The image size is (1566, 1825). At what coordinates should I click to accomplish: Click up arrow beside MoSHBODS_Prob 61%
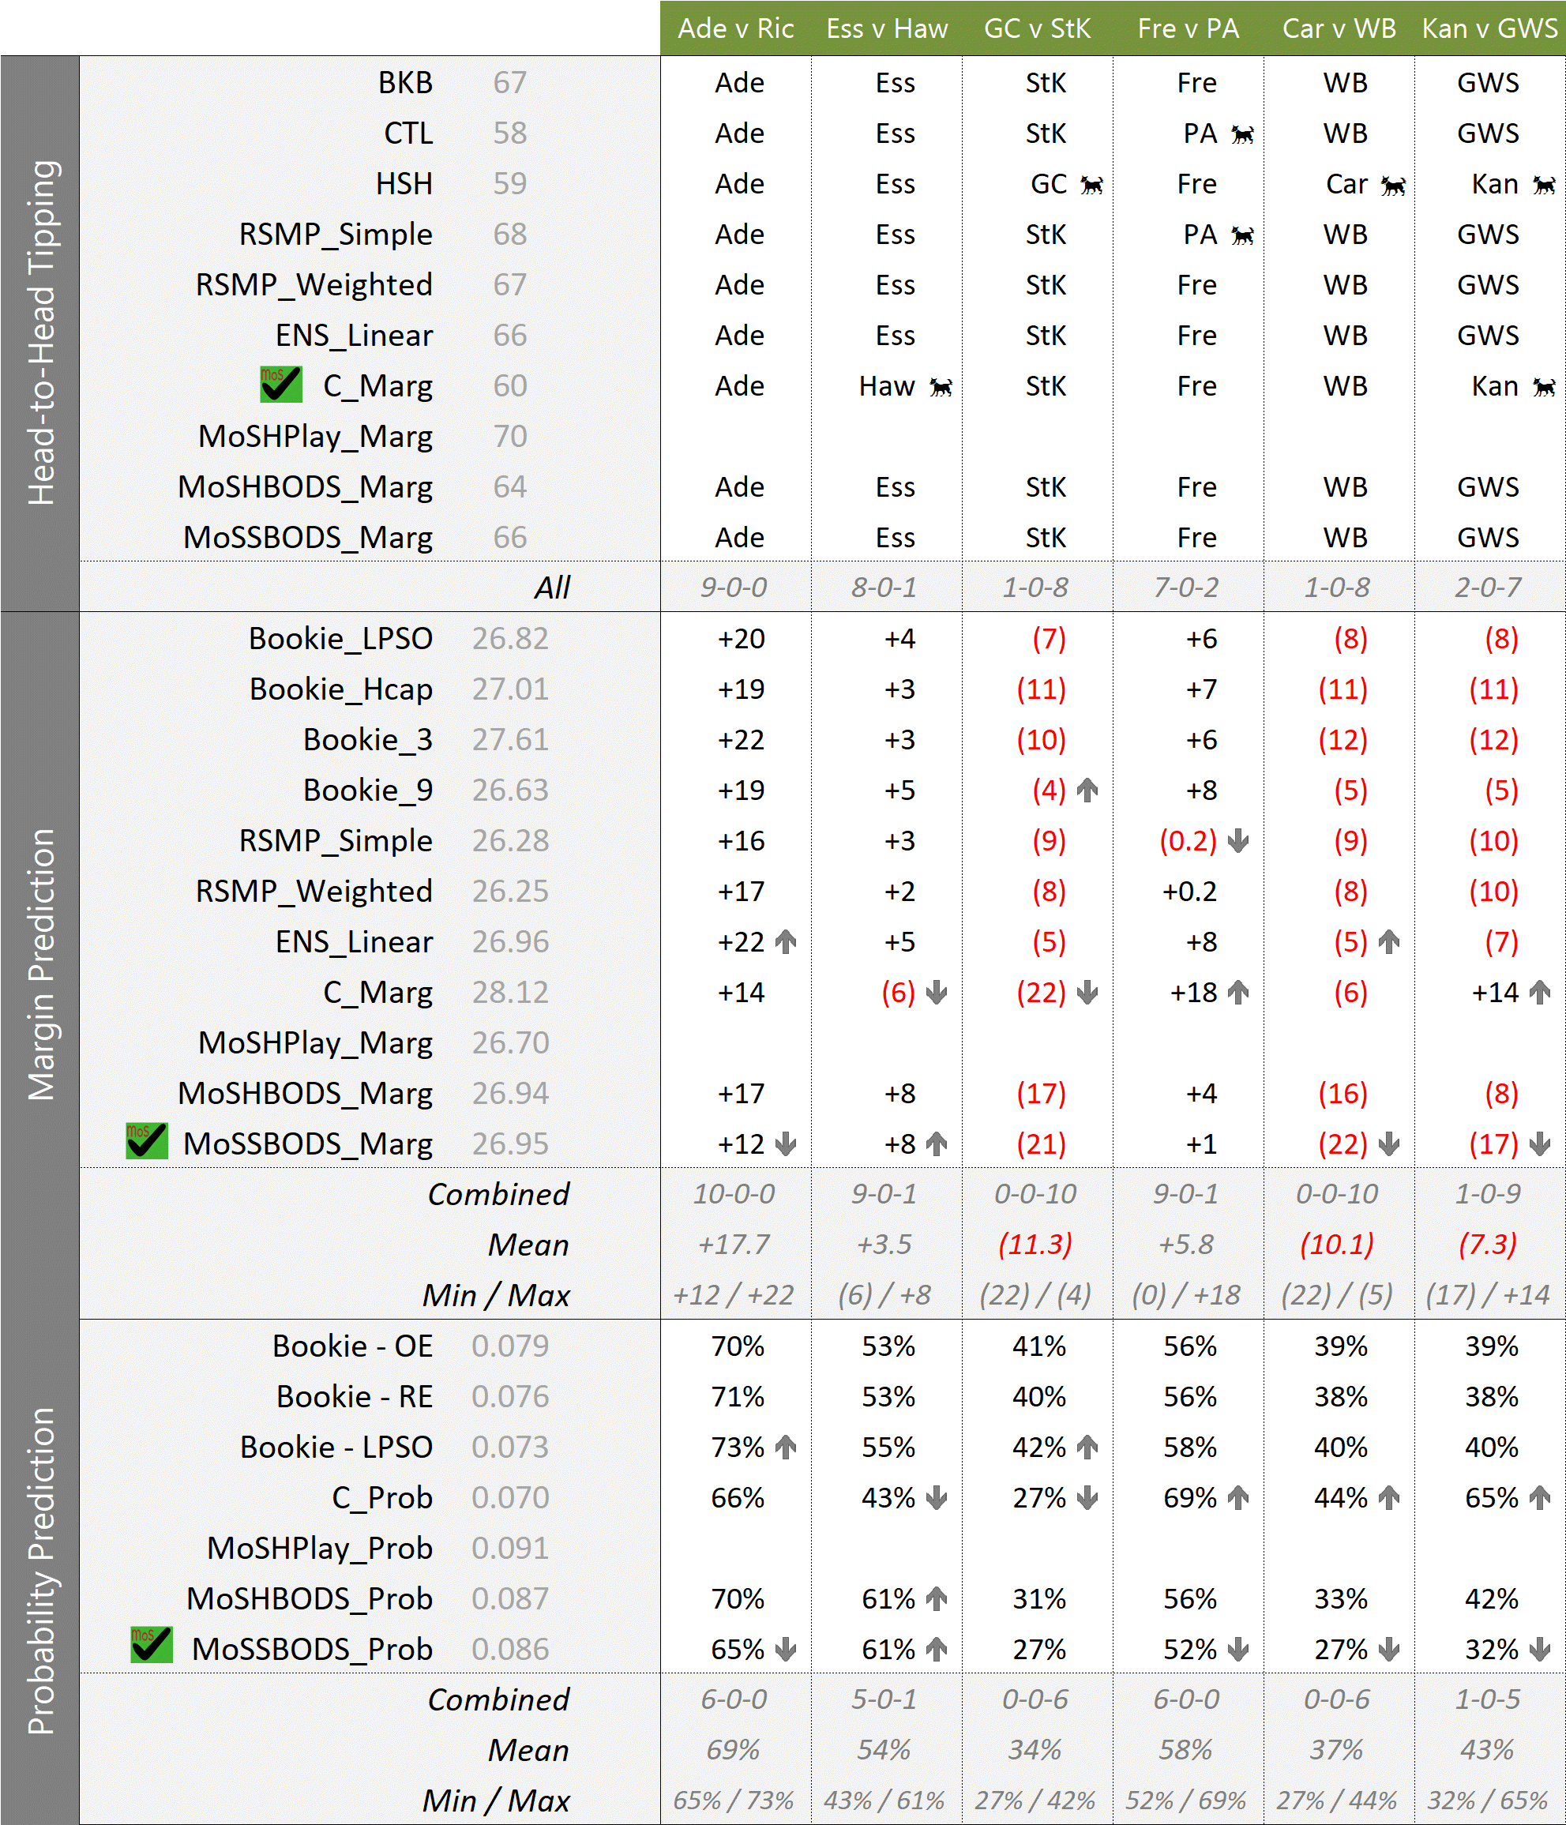click(x=937, y=1598)
